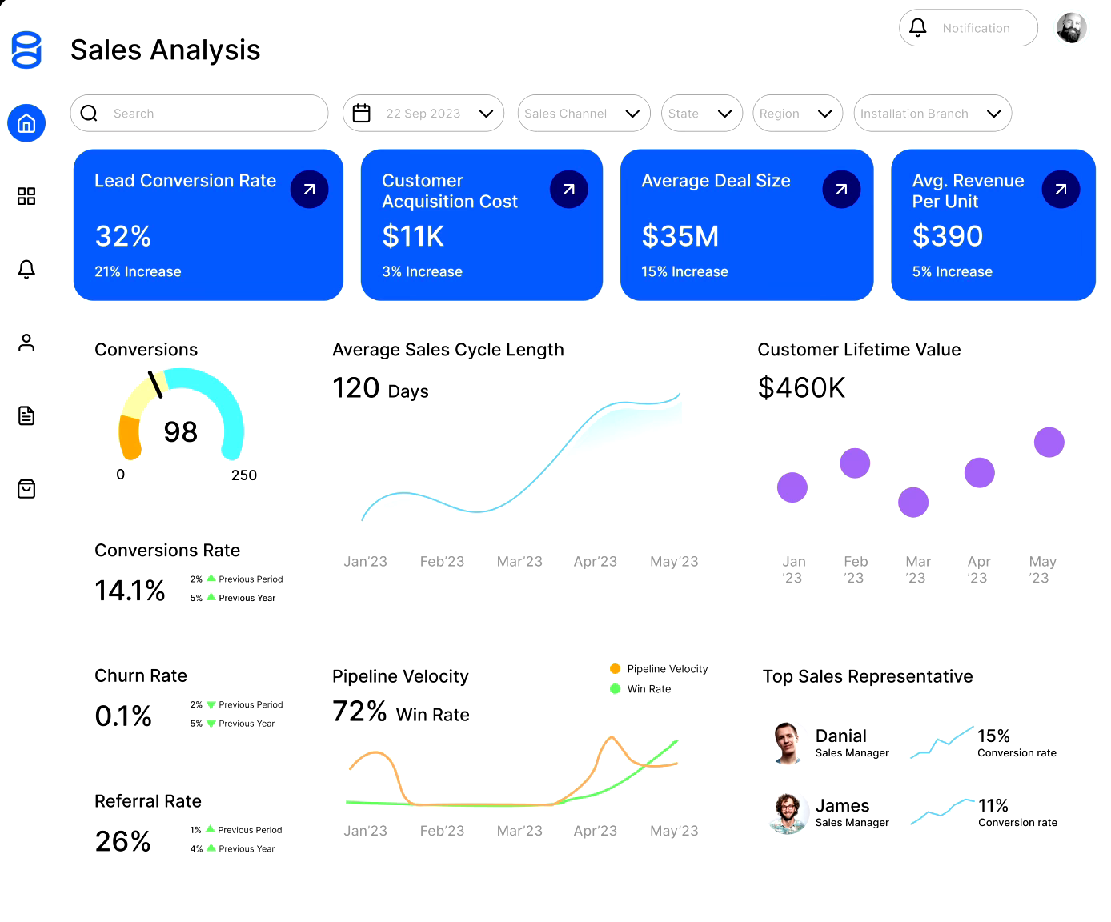
Task: Toggle the Pipeline Velocity legend item
Action: (658, 668)
